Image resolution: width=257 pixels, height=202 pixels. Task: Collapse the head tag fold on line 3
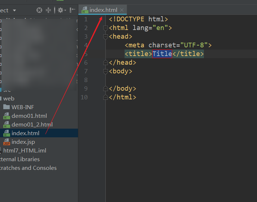105,37
